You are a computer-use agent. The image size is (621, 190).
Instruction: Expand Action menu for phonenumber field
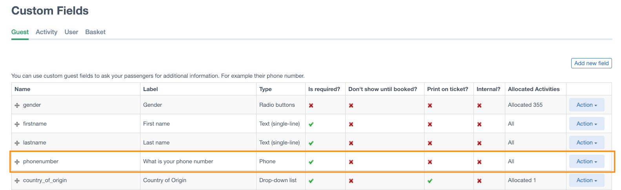point(587,161)
